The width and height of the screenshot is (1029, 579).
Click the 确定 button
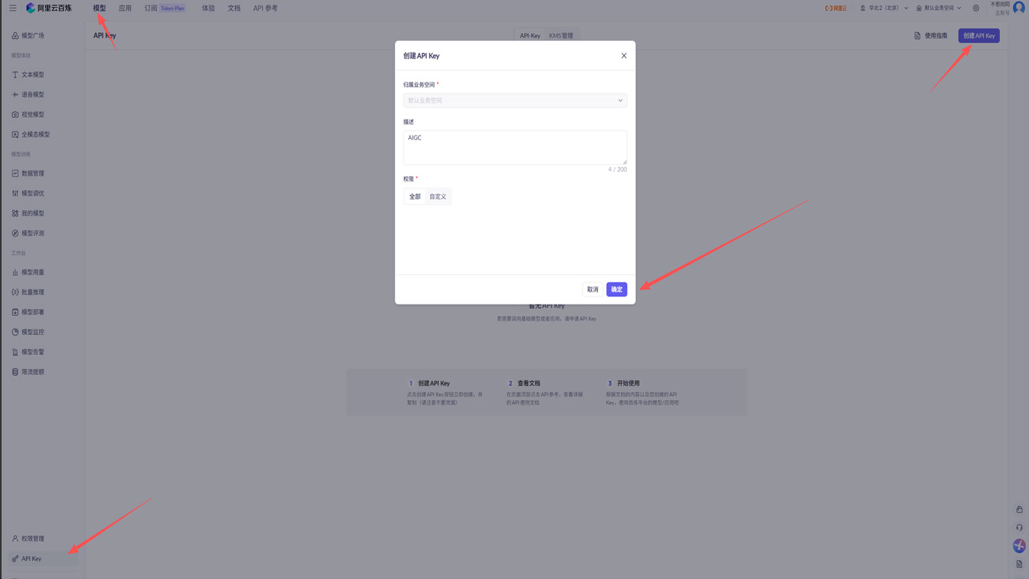(x=617, y=289)
